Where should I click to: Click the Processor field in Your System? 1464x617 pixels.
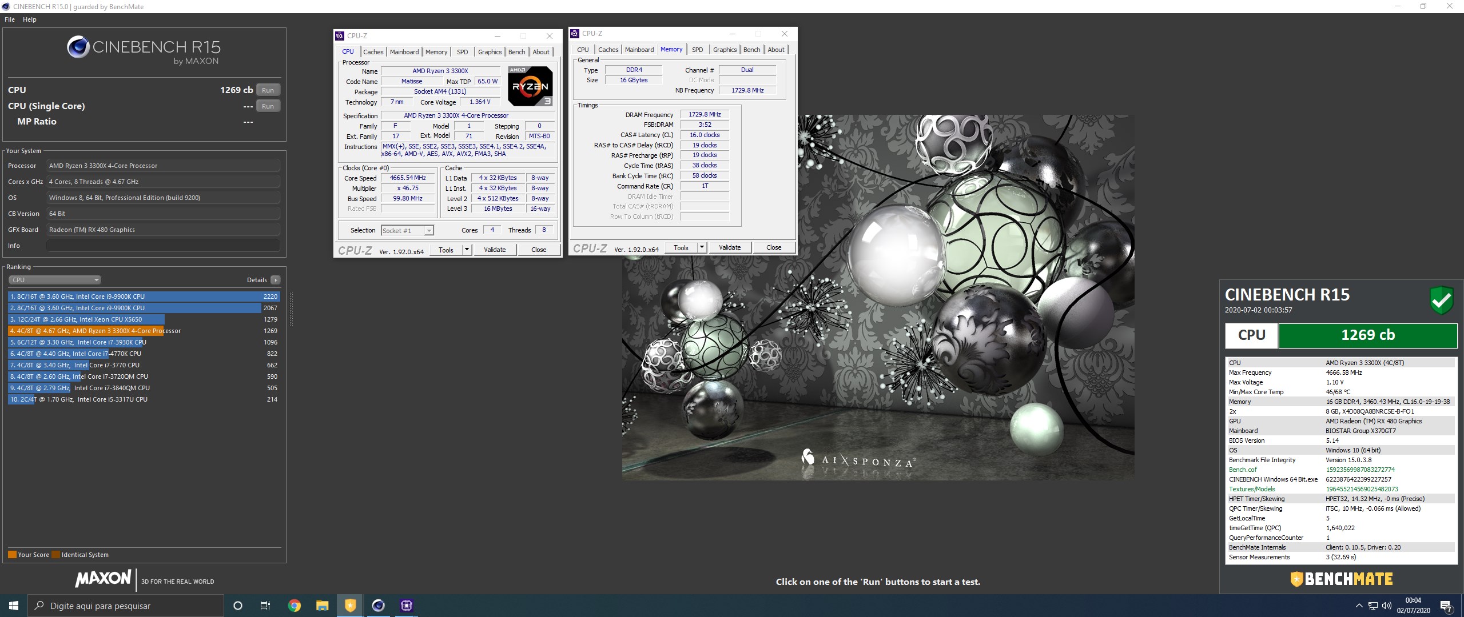[x=163, y=166]
